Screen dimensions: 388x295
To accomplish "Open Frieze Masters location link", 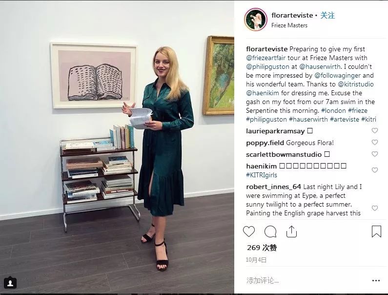I will click(x=289, y=25).
